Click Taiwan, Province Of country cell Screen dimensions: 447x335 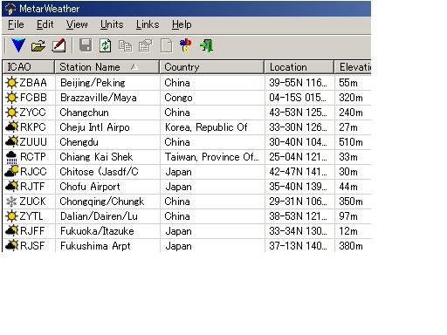(x=212, y=157)
